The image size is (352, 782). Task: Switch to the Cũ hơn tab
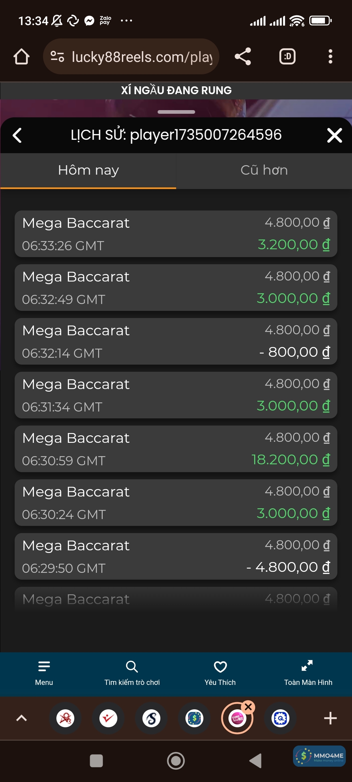264,170
